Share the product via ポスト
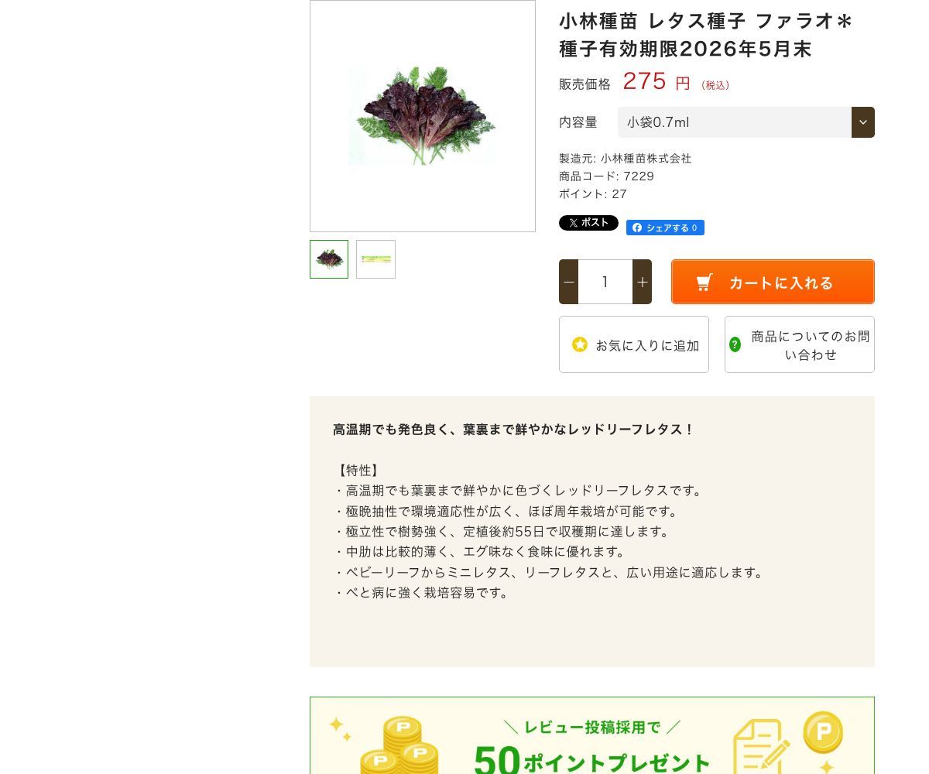Image resolution: width=929 pixels, height=774 pixels. click(588, 223)
